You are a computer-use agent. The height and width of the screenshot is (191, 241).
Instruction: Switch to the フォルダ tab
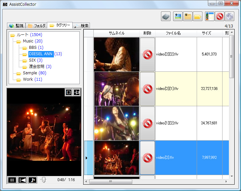[x=36, y=26]
